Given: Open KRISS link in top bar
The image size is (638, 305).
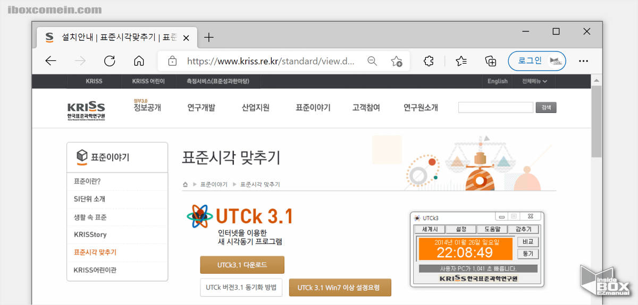Looking at the screenshot, I should 94,81.
